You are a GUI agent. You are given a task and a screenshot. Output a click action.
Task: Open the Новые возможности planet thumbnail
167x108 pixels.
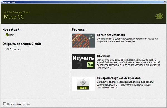click(83, 41)
